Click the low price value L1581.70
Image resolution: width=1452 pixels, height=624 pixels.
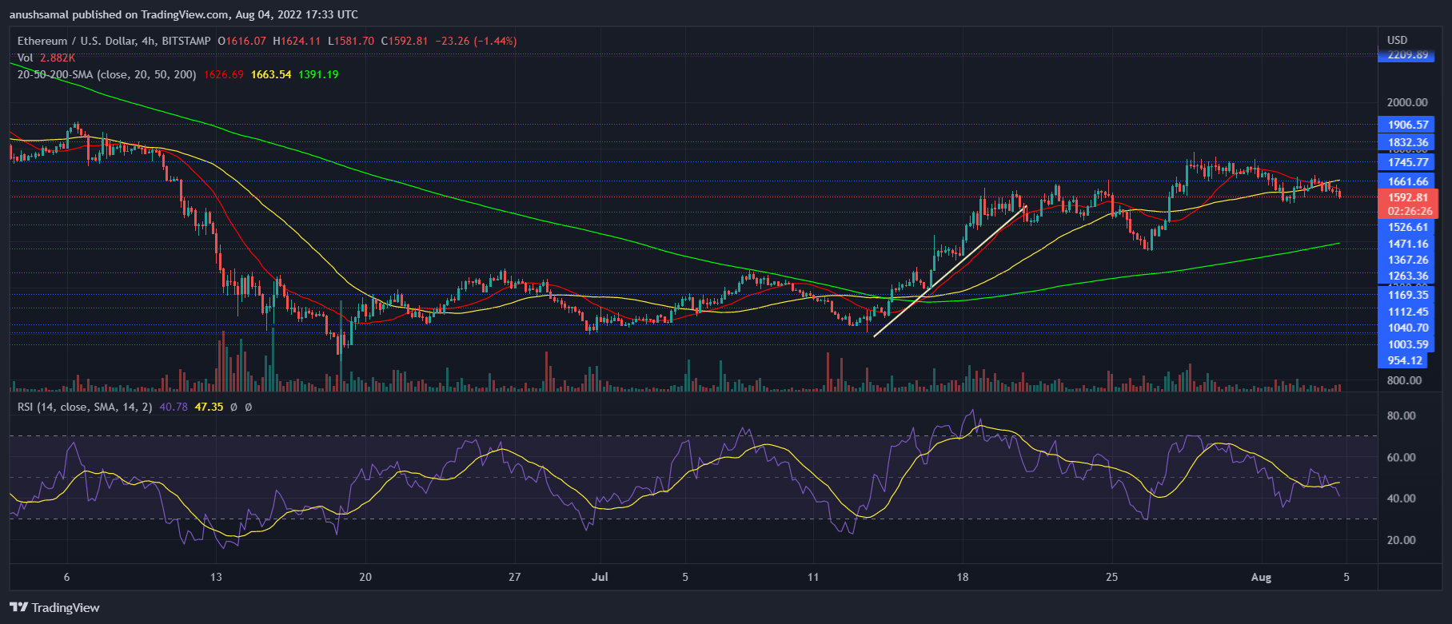(x=350, y=41)
